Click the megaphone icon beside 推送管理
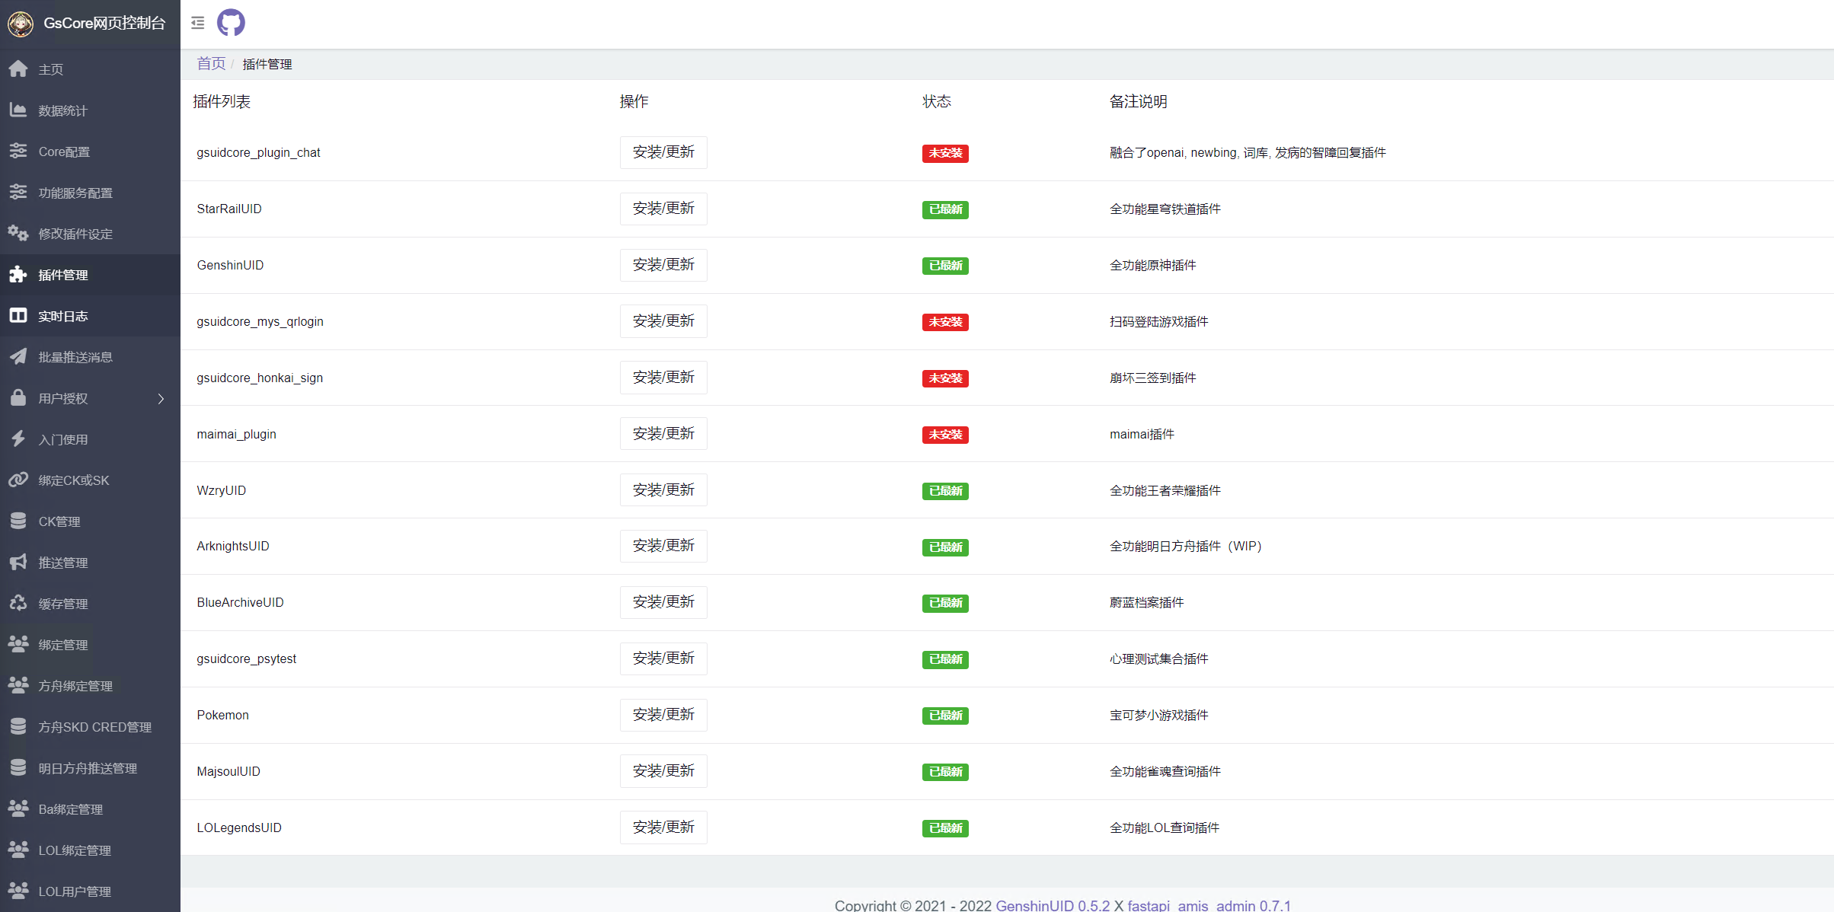Screen dimensions: 1834x912 pos(18,562)
